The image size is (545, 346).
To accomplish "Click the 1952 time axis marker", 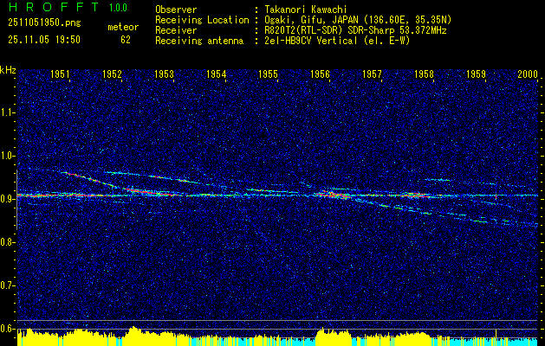I will click(x=112, y=74).
